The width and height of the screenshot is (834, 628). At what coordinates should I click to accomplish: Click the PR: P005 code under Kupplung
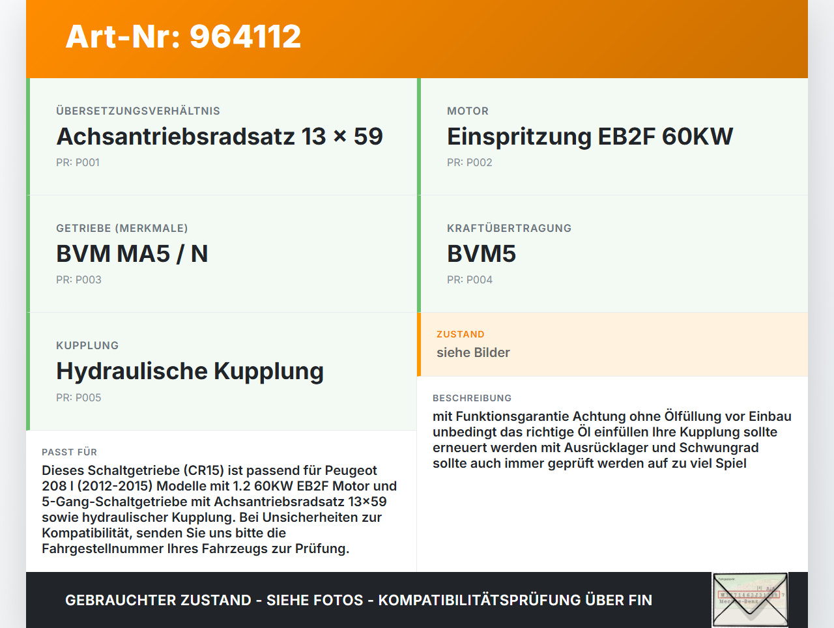pyautogui.click(x=79, y=397)
